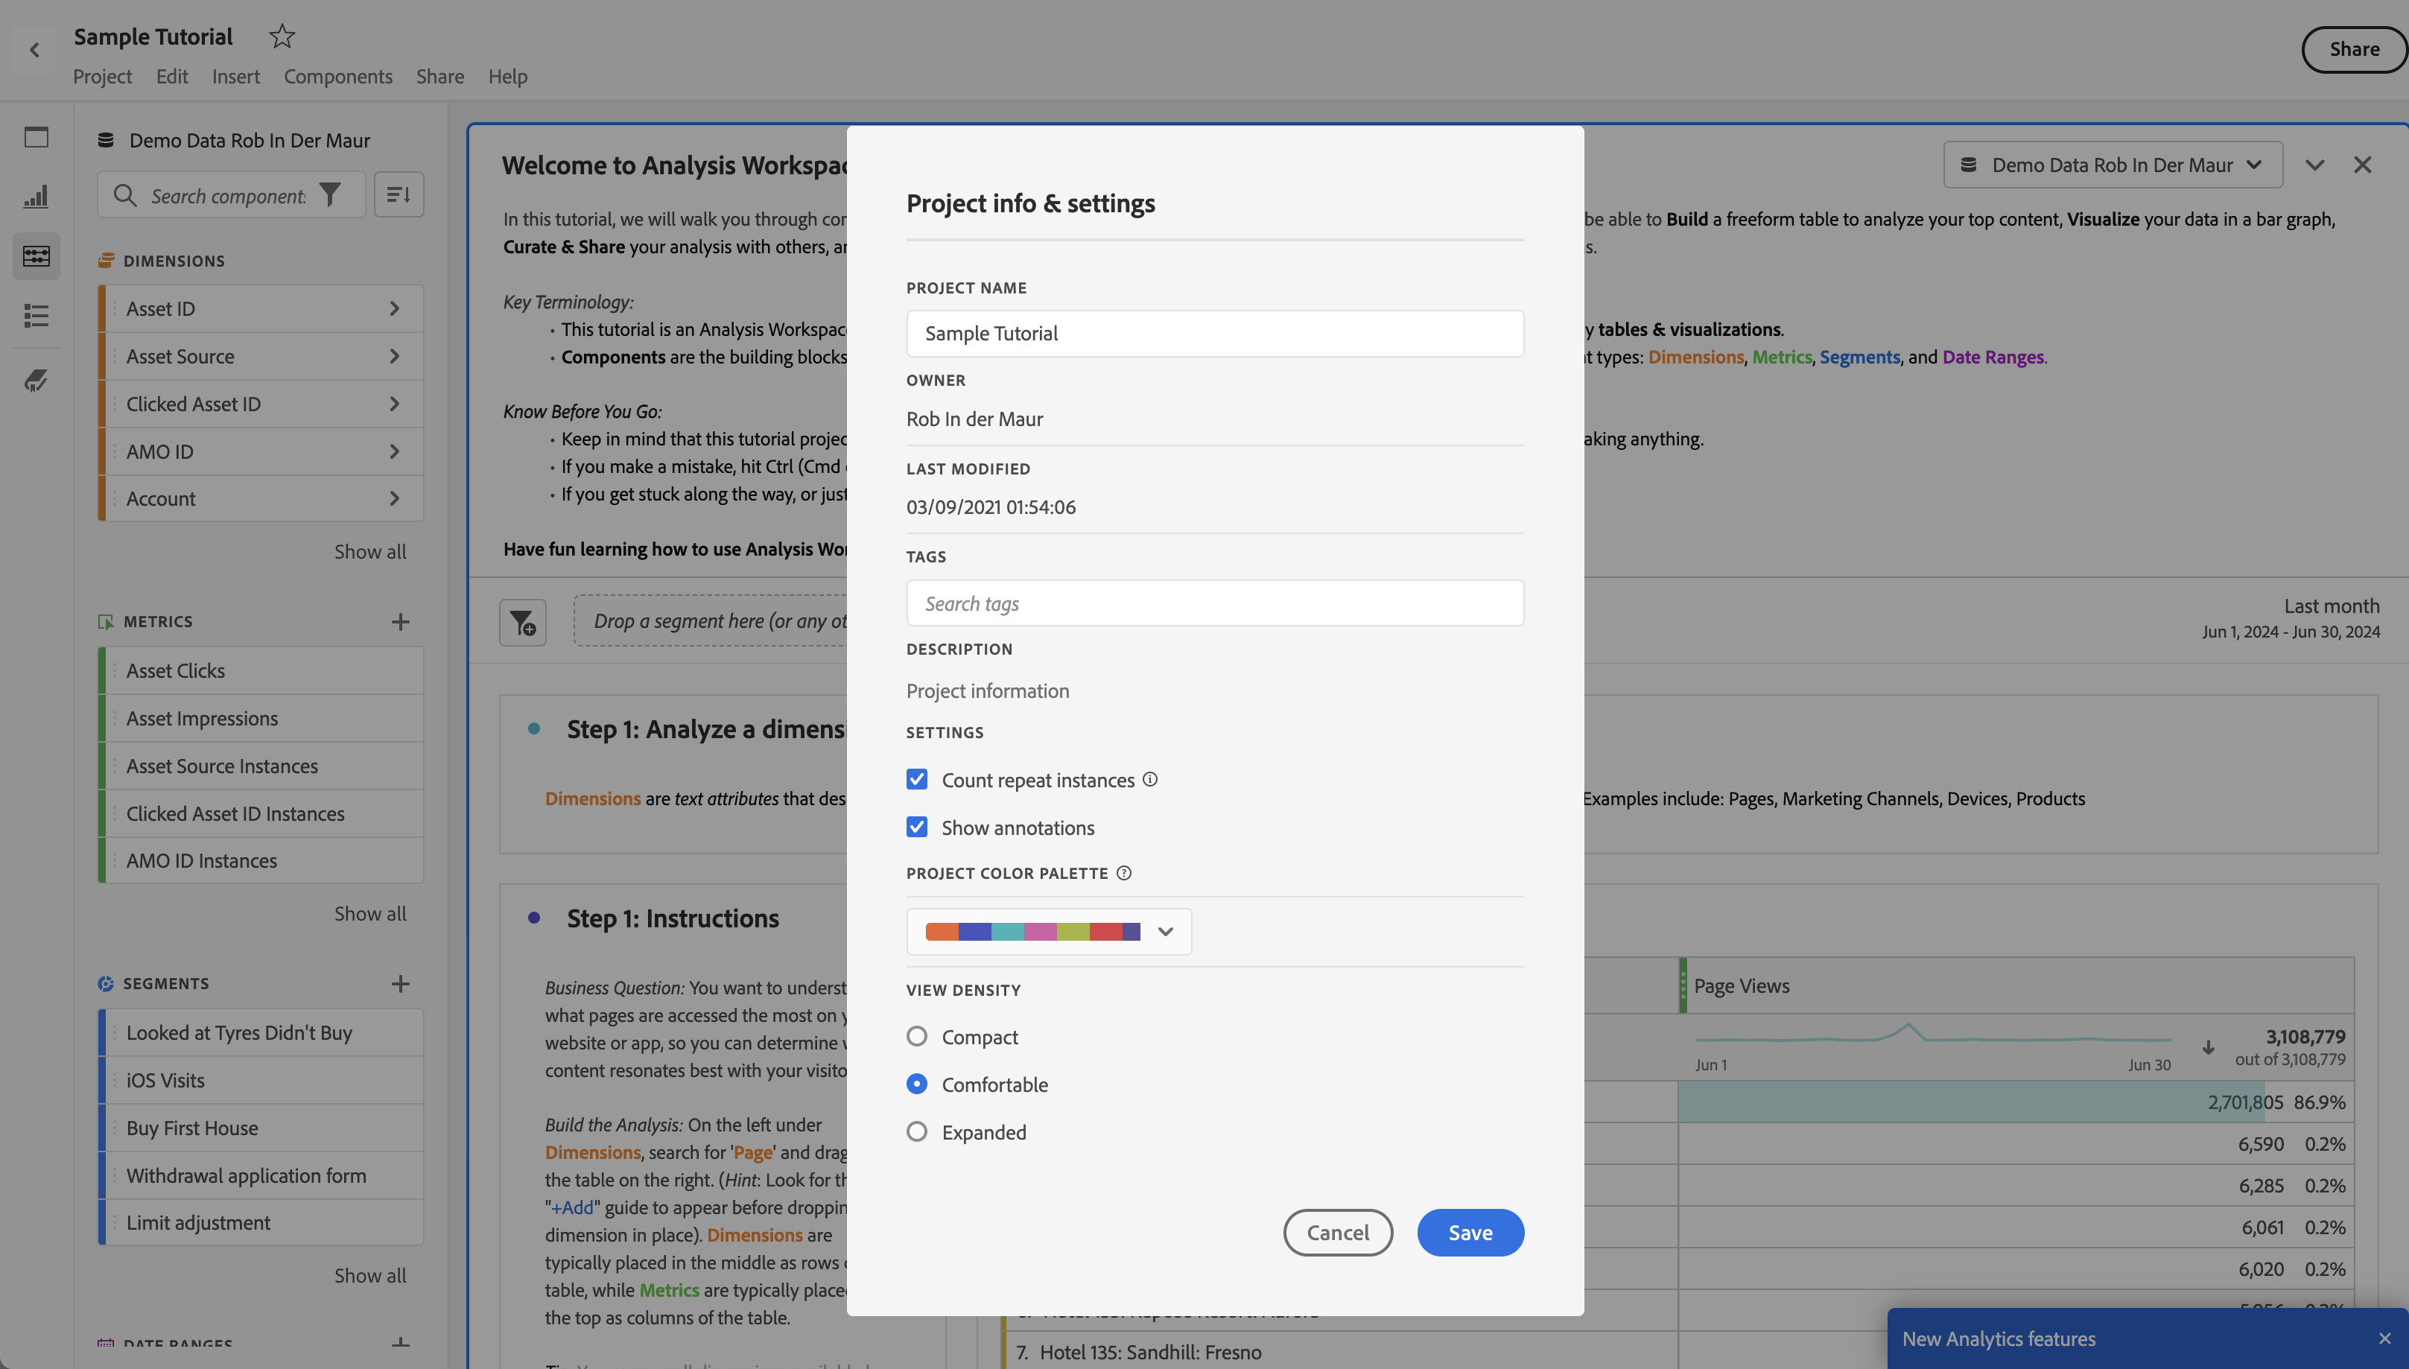Open the Panels icon in left rail
2409x1369 pixels.
tap(36, 137)
